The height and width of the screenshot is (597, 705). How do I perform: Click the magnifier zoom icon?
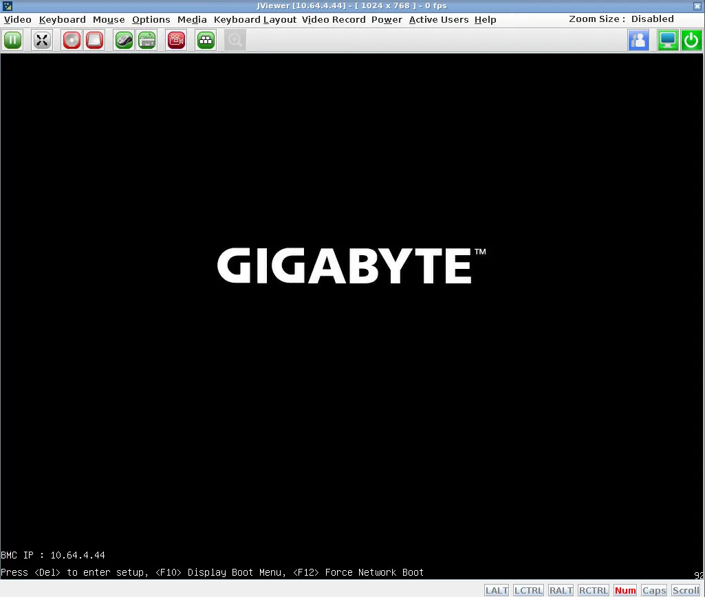(235, 41)
